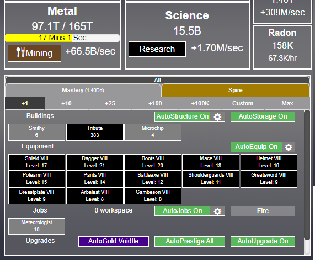Screen dimensions: 315x260
Task: Toggle AutoStructure On off
Action: tap(183, 117)
